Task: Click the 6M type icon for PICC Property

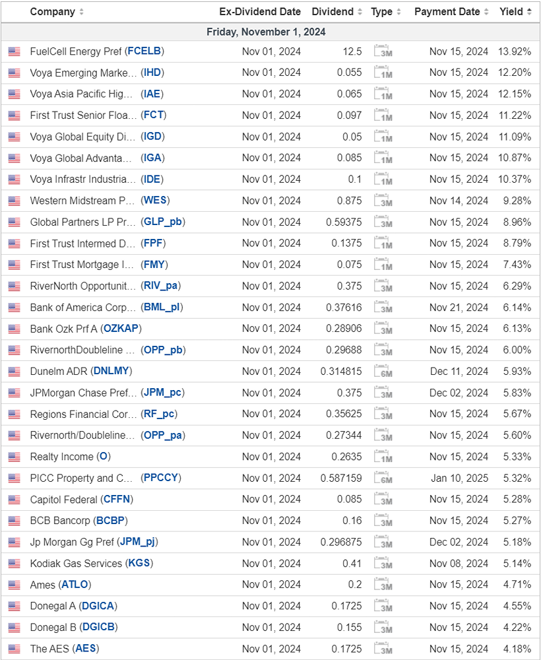Action: (383, 478)
